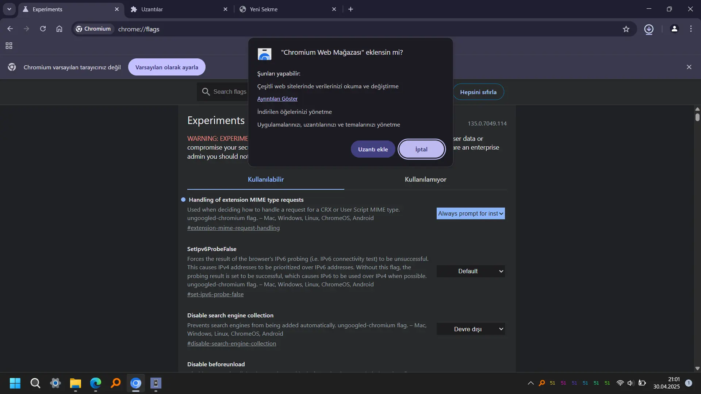This screenshot has height=394, width=701.
Task: Close the Uzantılar tab
Action: click(225, 9)
